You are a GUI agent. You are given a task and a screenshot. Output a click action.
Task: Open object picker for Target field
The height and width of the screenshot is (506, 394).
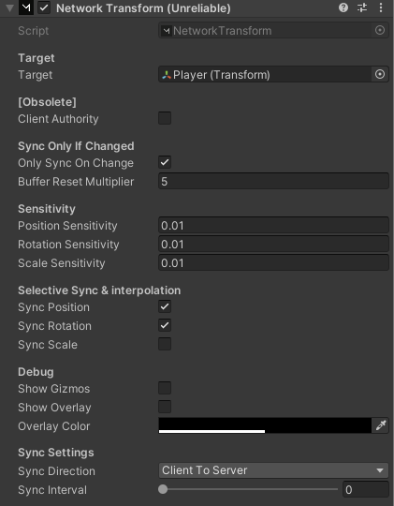380,74
